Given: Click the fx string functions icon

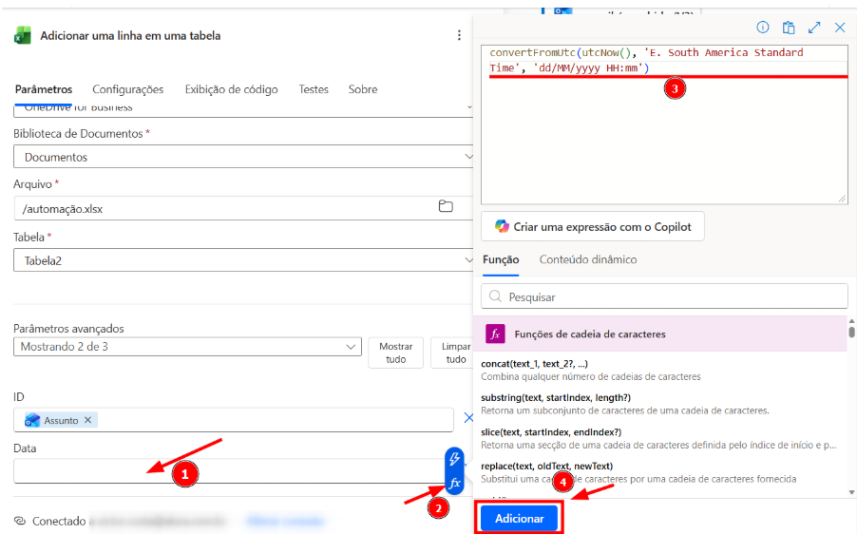Looking at the screenshot, I should 495,334.
